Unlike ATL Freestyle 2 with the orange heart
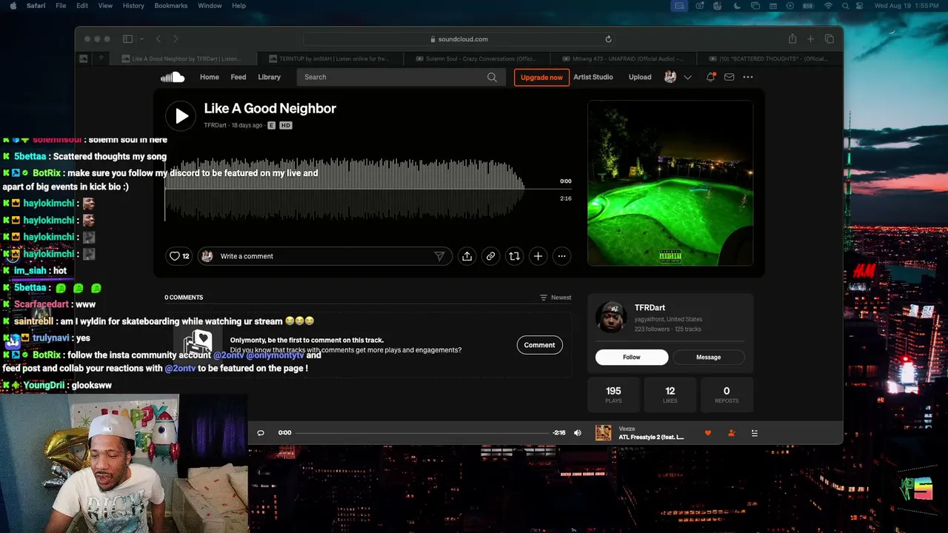Image resolution: width=948 pixels, height=533 pixels. 708,433
